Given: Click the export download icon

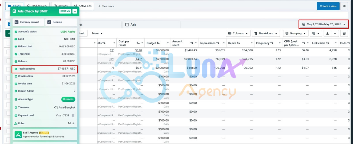Looking at the screenshot, I should point(328,33).
